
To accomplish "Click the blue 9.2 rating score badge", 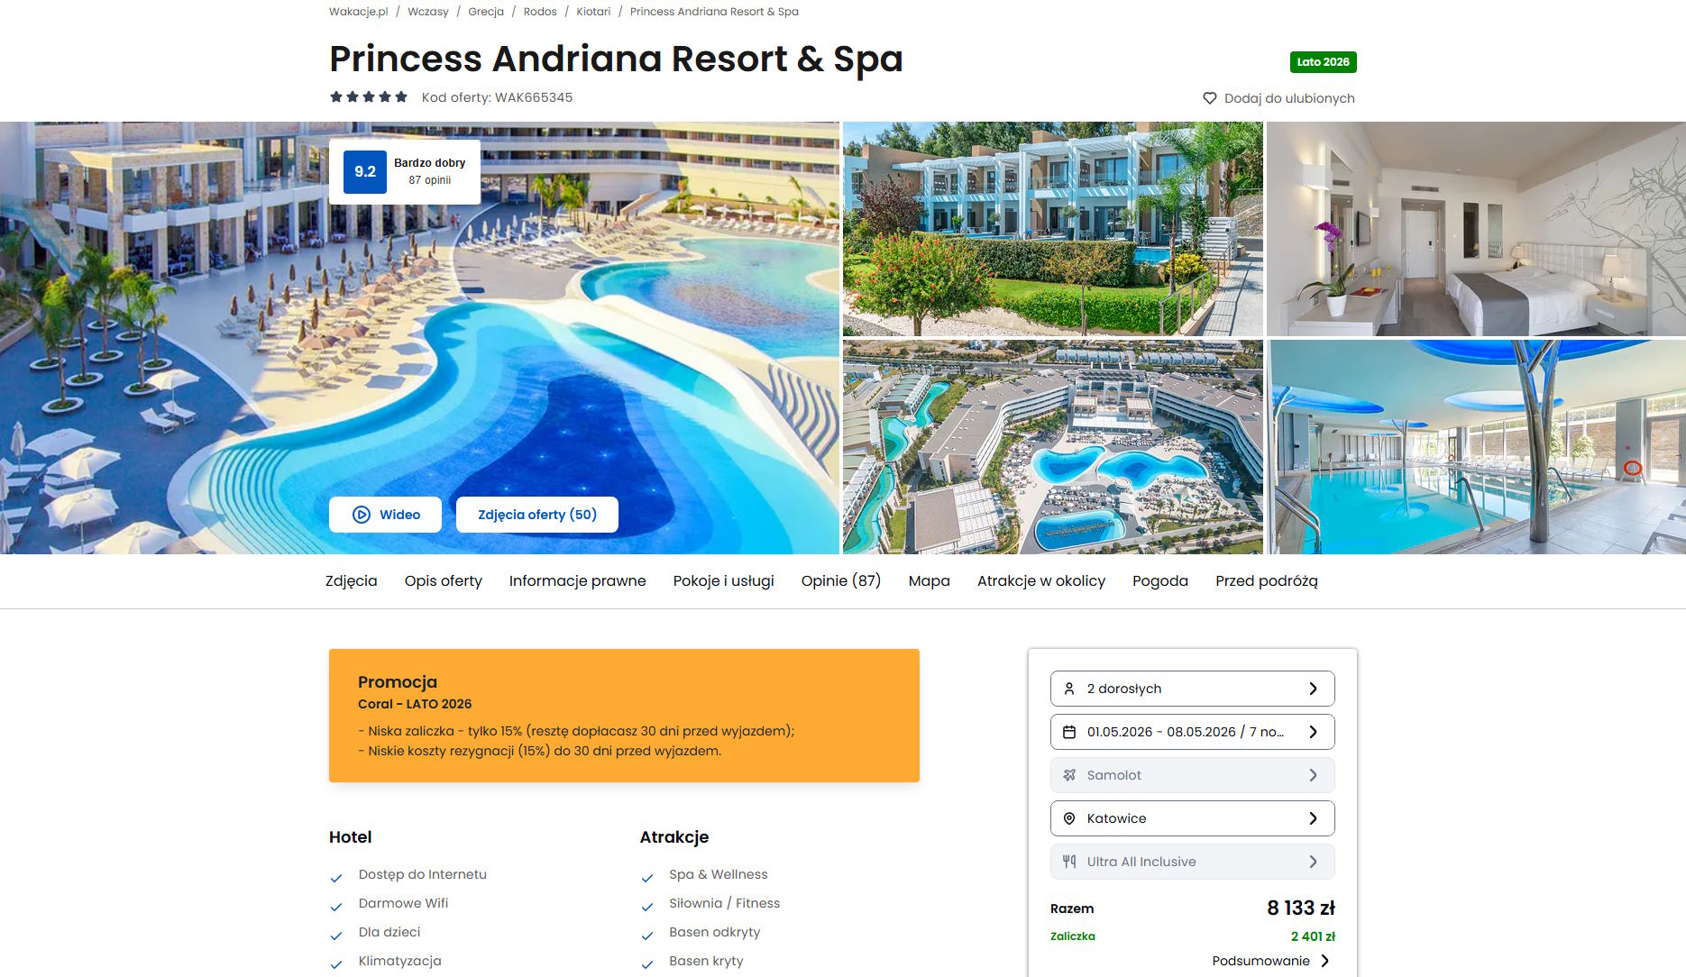I will tap(365, 172).
